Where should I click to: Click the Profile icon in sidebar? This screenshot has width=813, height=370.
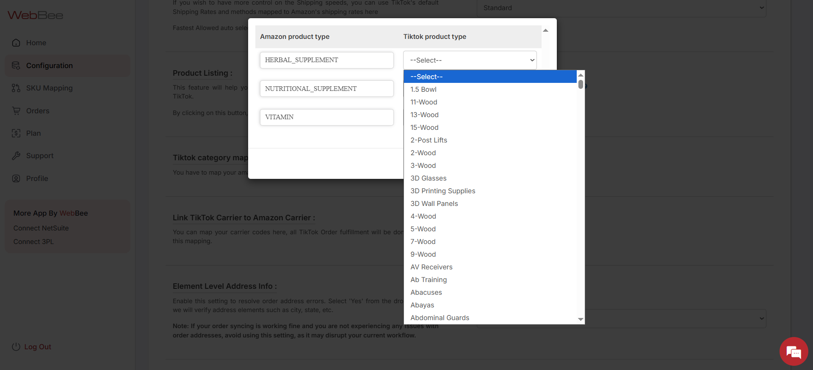click(16, 178)
